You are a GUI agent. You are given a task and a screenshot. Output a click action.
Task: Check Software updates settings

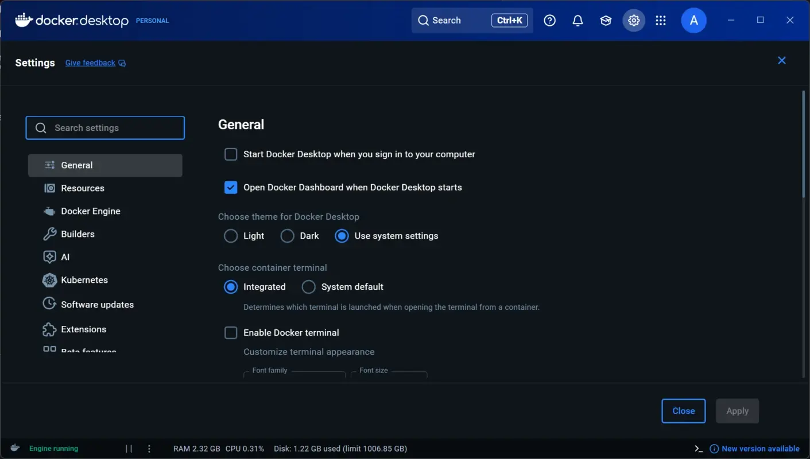(97, 304)
